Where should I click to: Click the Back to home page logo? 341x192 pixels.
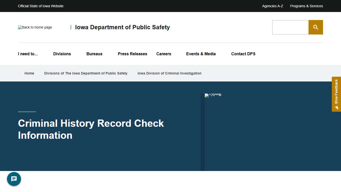(35, 27)
